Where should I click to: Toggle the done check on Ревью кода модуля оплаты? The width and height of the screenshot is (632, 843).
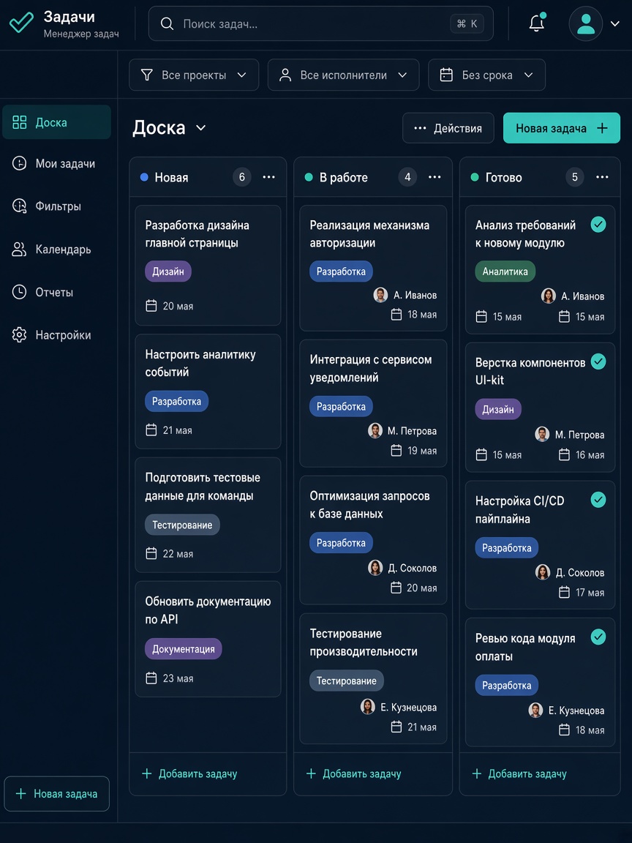point(598,637)
